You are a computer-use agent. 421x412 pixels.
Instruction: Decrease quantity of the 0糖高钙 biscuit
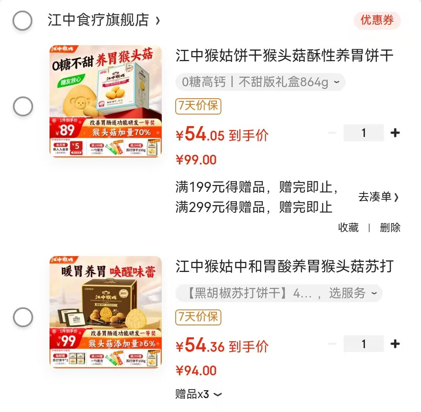332,133
